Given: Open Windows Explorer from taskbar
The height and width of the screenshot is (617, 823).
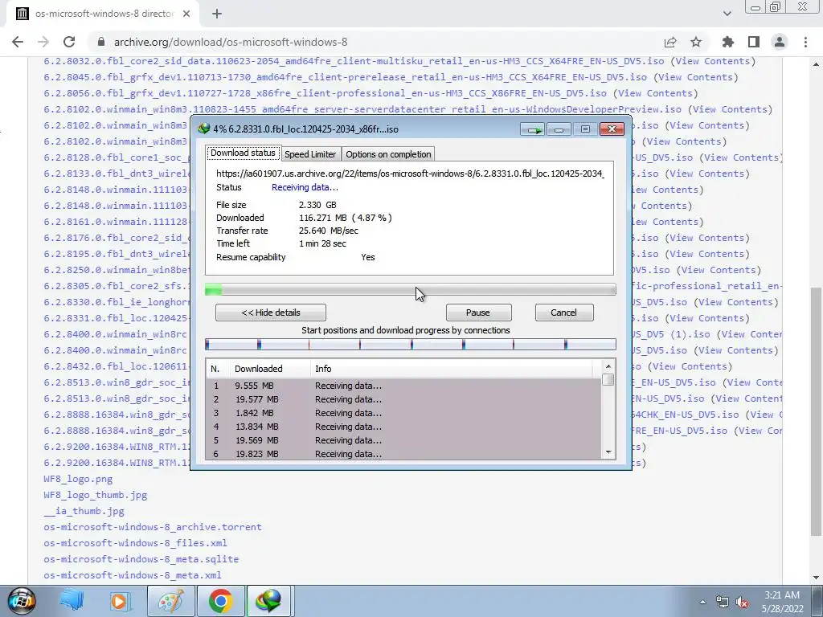Looking at the screenshot, I should tap(72, 601).
